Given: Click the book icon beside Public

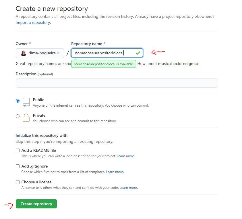Looking at the screenshot, I should (26, 102).
